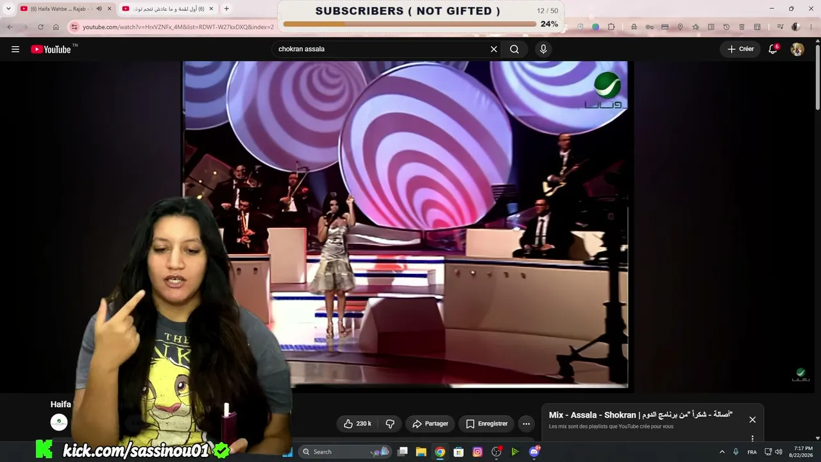Open the volume control in system tray
821x462 pixels.
tap(779, 452)
